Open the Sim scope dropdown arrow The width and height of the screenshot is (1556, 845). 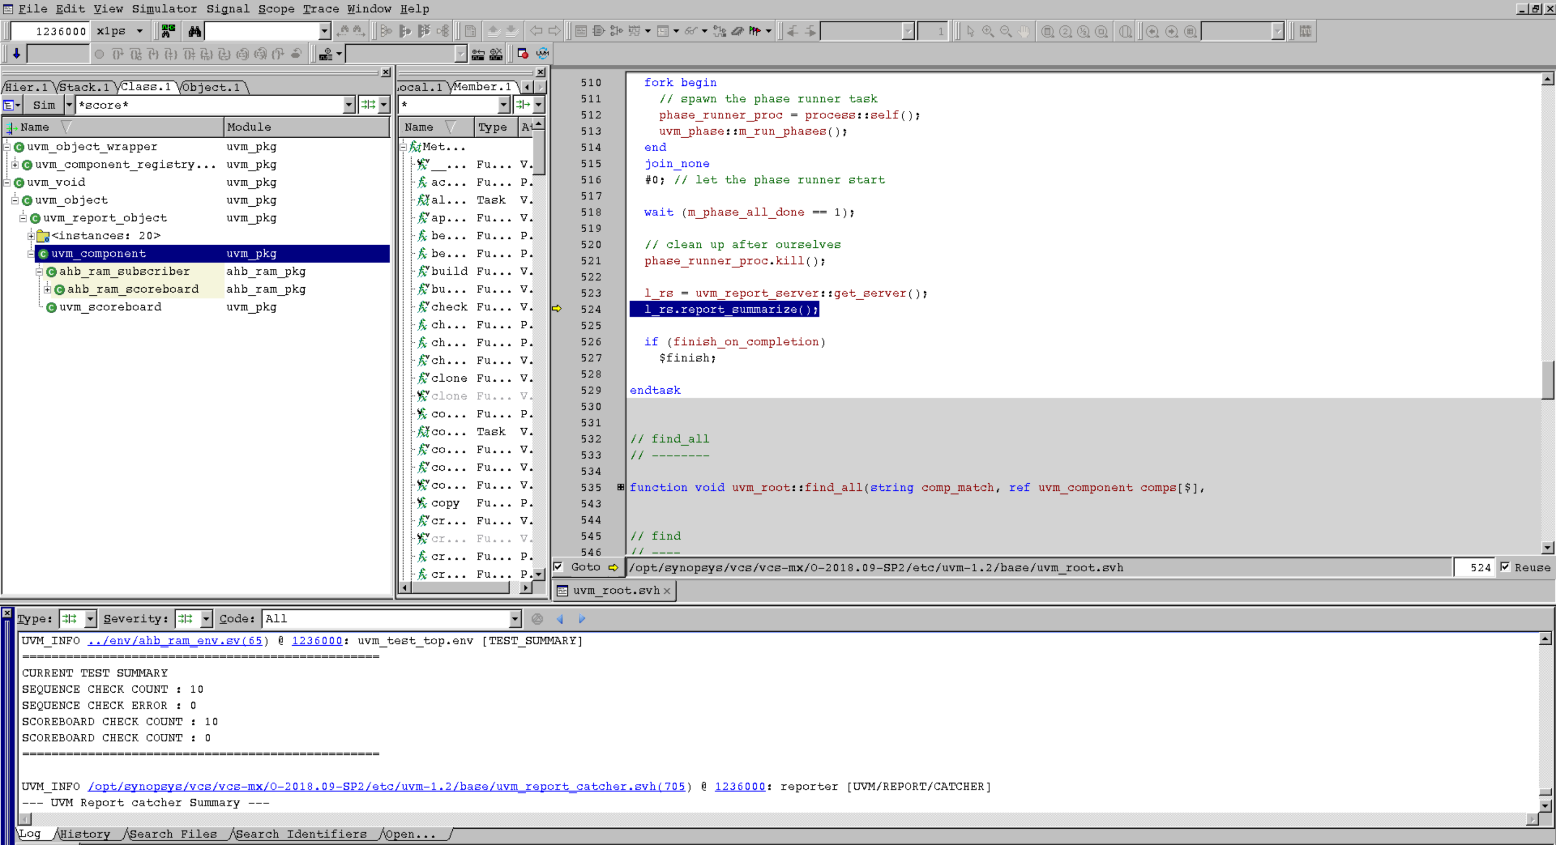[x=69, y=105]
